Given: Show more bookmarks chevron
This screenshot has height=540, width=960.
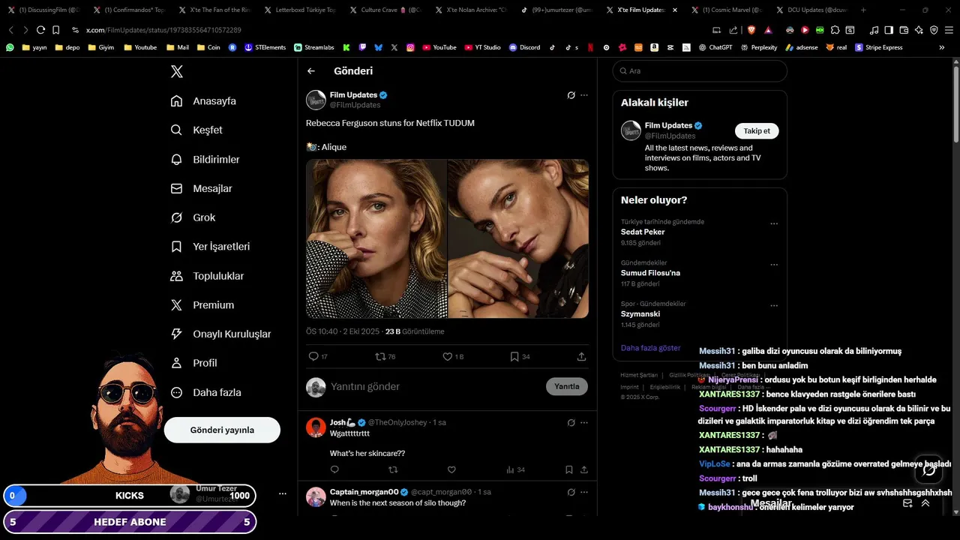Looking at the screenshot, I should pyautogui.click(x=942, y=47).
